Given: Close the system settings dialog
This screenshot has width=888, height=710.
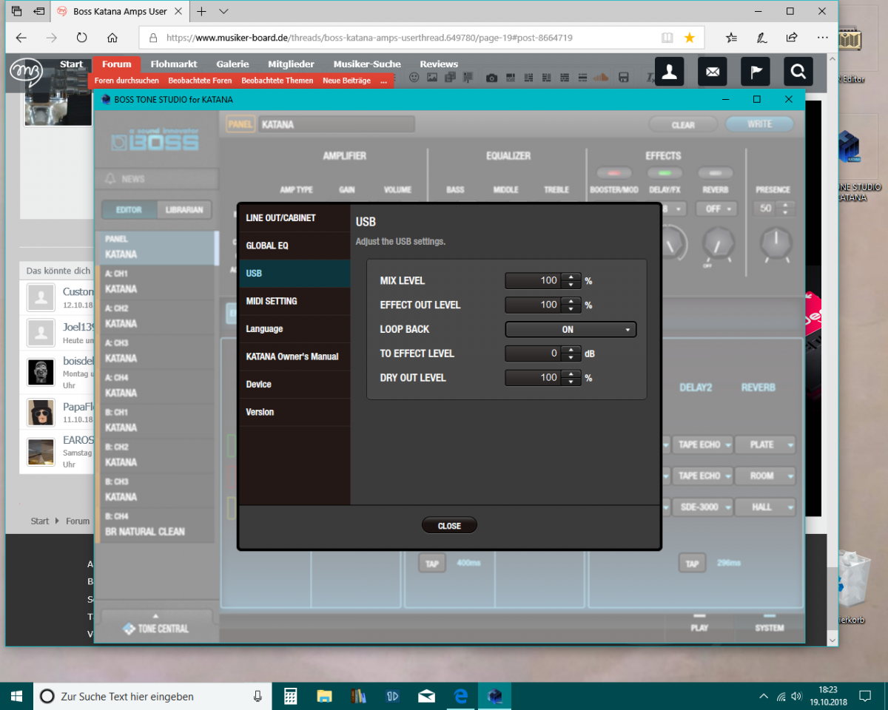Looking at the screenshot, I should point(449,526).
